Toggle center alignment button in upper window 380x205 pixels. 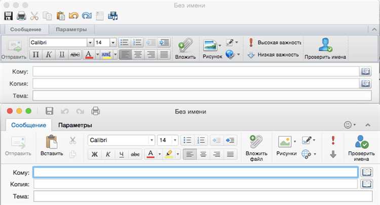click(x=138, y=55)
